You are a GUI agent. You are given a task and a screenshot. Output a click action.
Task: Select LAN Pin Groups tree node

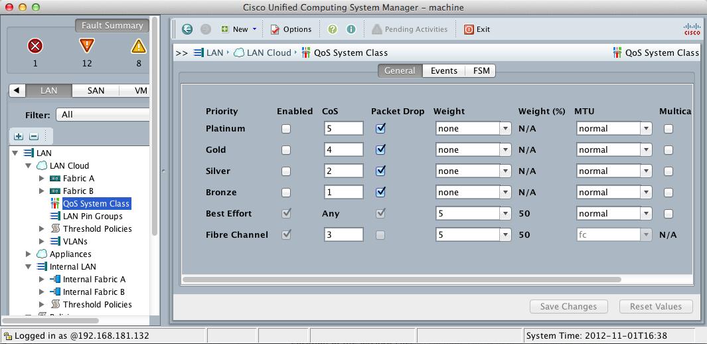93,216
